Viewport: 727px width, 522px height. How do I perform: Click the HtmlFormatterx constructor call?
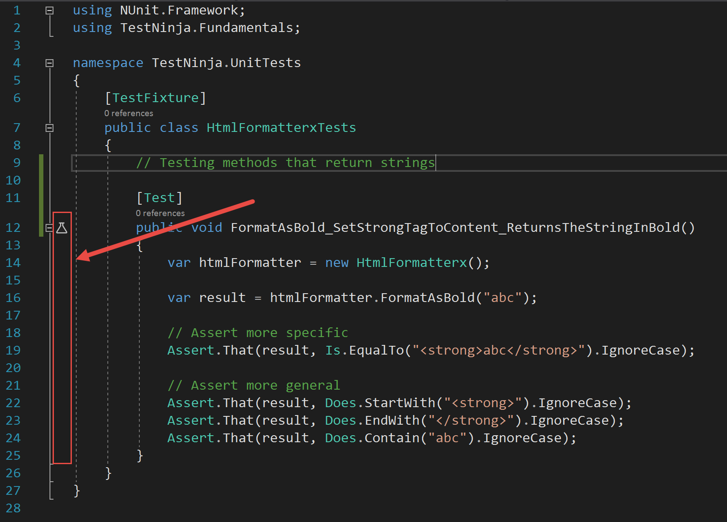point(412,263)
